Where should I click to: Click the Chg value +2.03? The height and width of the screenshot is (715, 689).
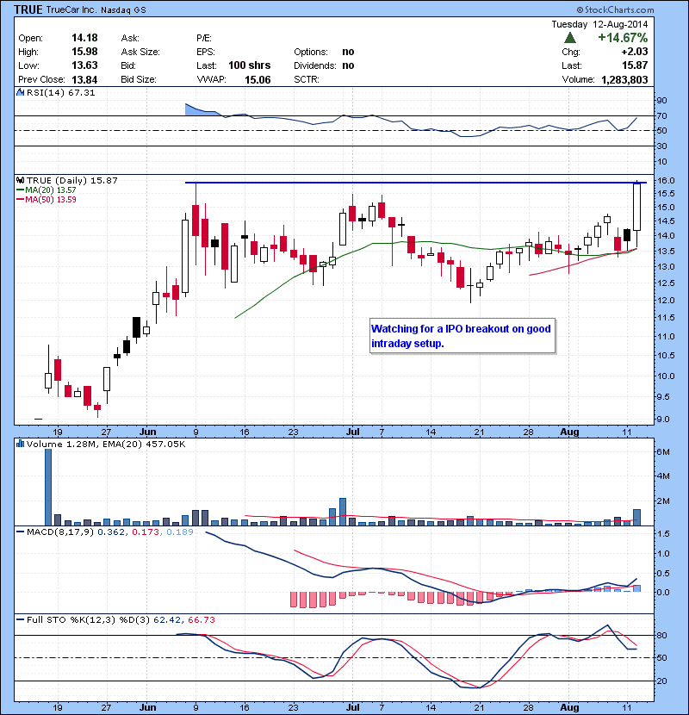click(635, 52)
